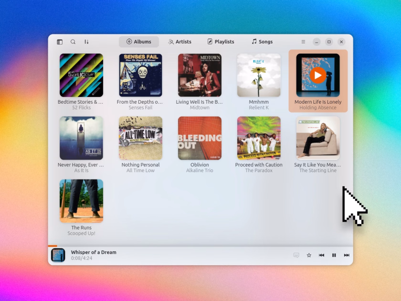Open Bedtime Stories album cover by 52 Flicks
401x301 pixels.
coord(81,75)
